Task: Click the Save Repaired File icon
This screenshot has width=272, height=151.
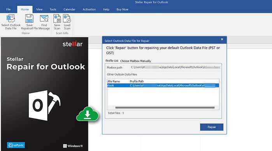Action: point(29,19)
